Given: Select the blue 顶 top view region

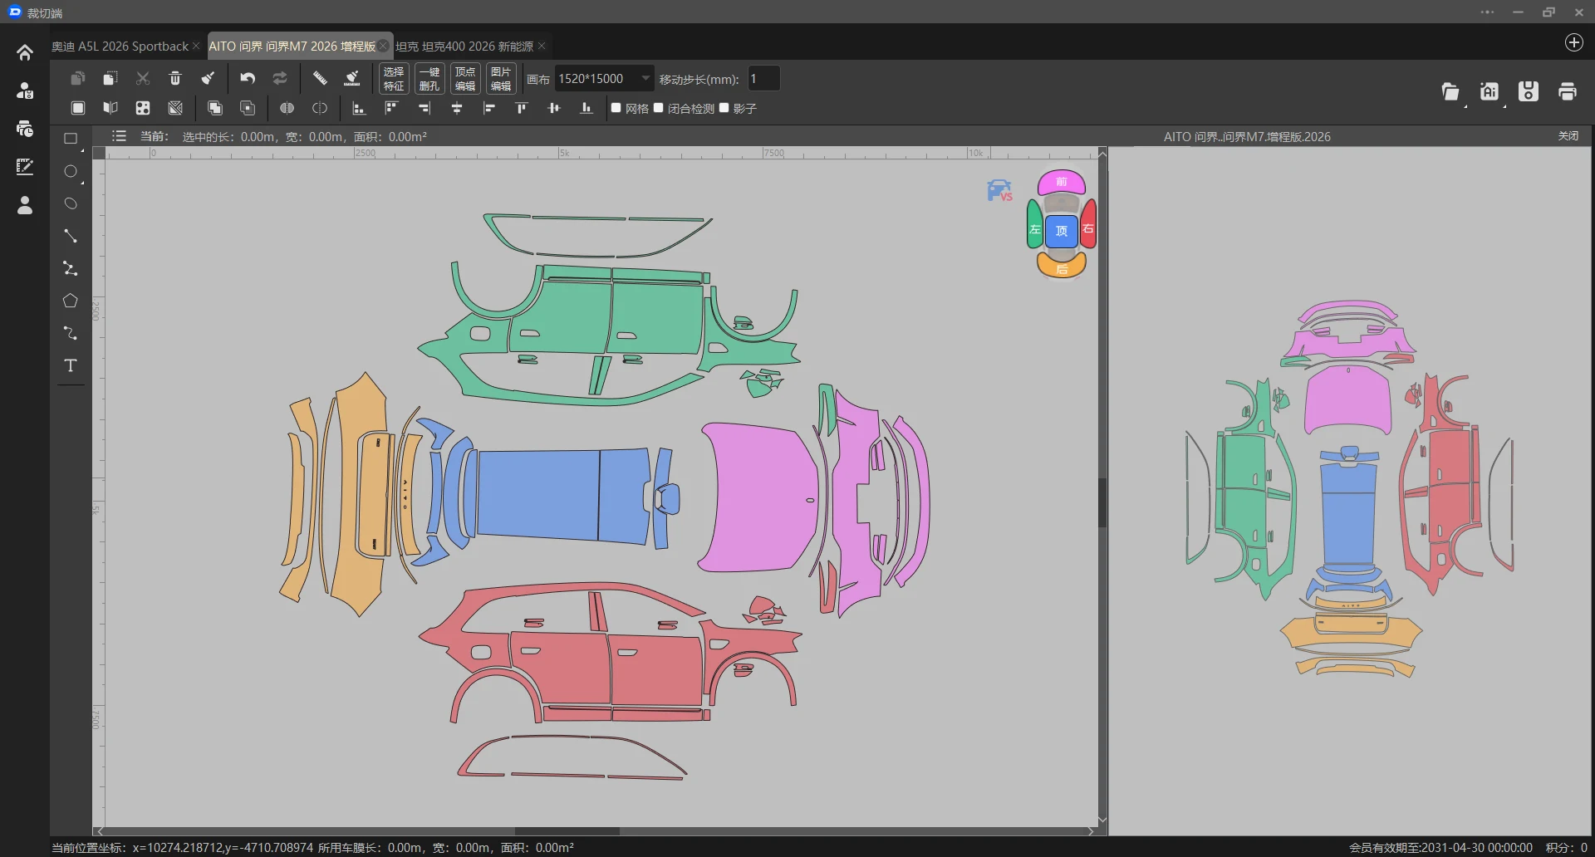Looking at the screenshot, I should click(1062, 231).
